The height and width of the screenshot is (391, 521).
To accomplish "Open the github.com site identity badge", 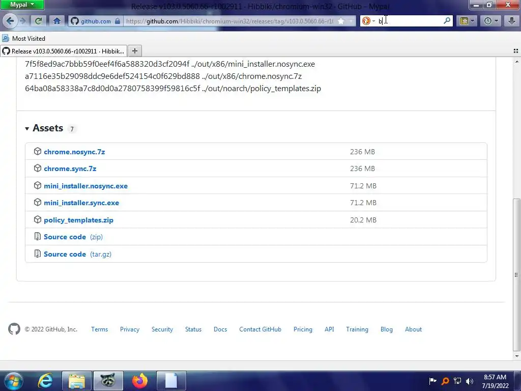I will pos(95,21).
